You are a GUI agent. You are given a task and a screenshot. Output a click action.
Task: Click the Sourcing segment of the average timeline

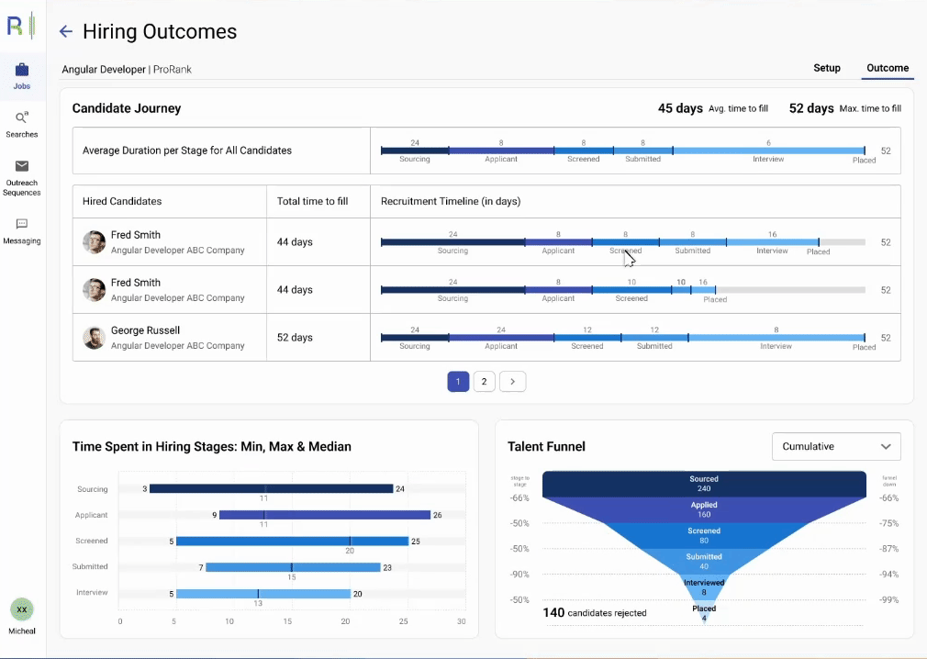415,147
